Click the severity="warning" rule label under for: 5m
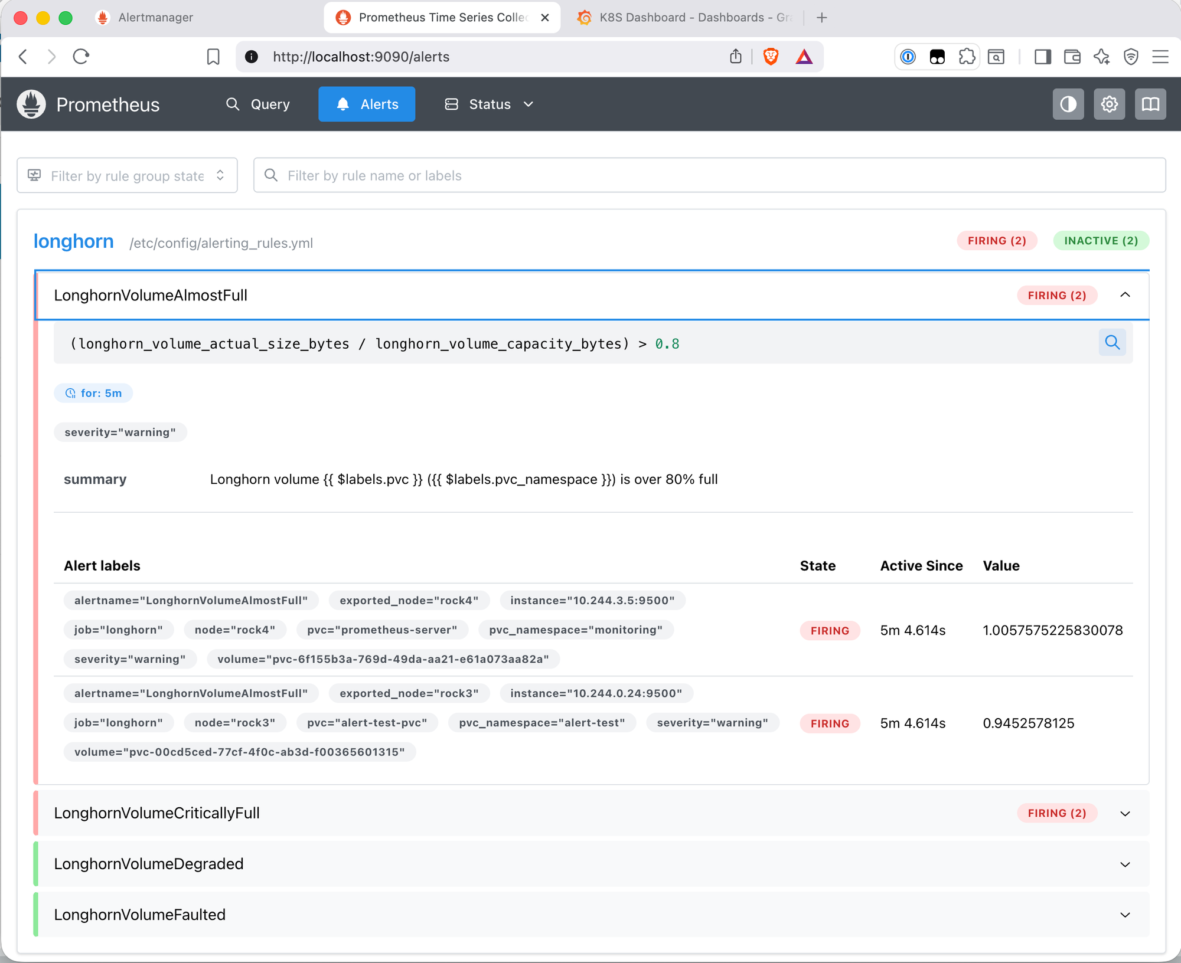 coord(120,432)
